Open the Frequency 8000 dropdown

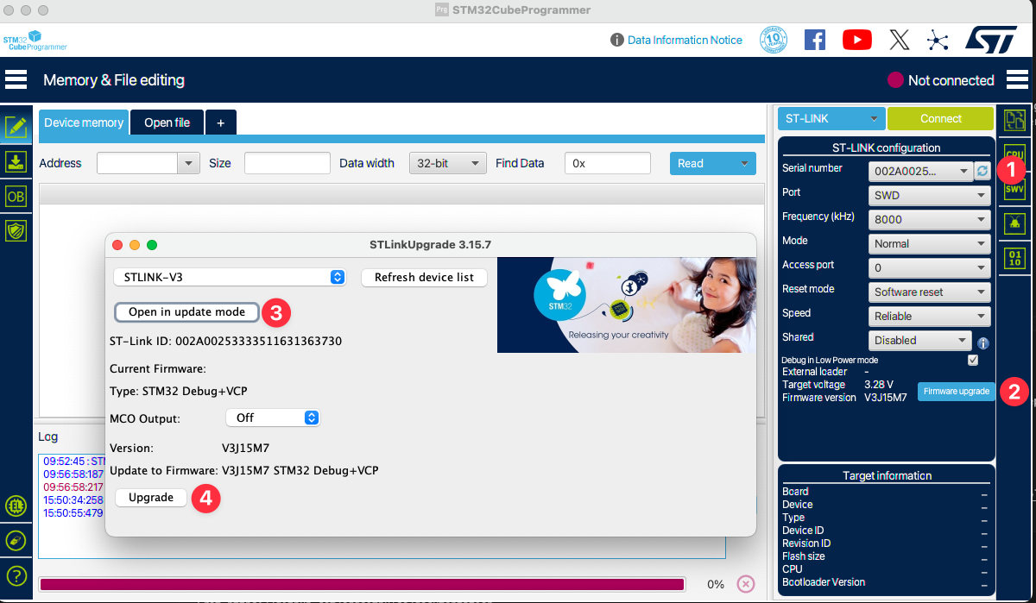(x=929, y=219)
